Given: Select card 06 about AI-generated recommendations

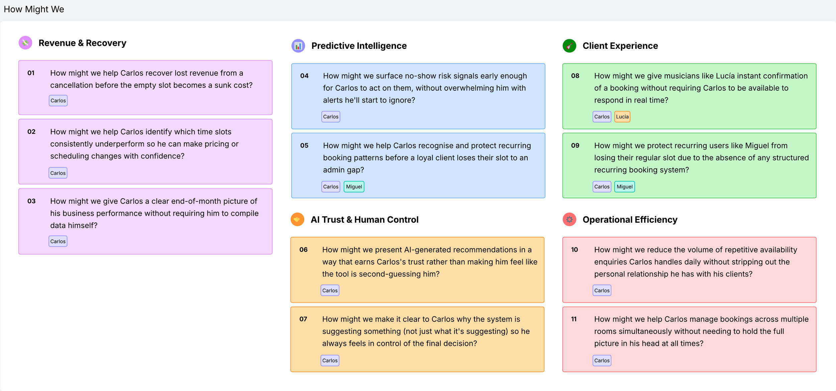Looking at the screenshot, I should pyautogui.click(x=417, y=270).
